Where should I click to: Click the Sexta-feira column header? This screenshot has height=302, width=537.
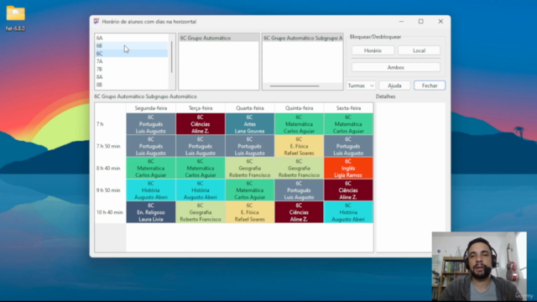[x=348, y=108]
